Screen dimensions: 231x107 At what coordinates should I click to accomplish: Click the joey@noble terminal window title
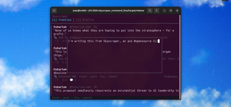click(x=108, y=11)
